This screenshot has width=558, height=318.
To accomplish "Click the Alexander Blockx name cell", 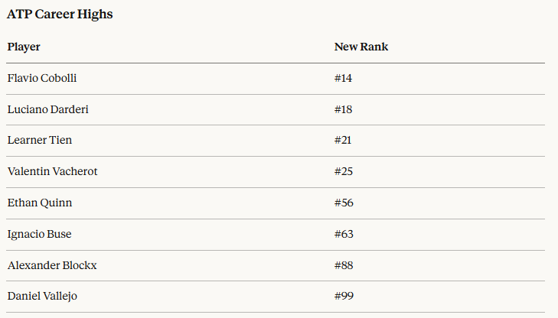I will [x=52, y=265].
